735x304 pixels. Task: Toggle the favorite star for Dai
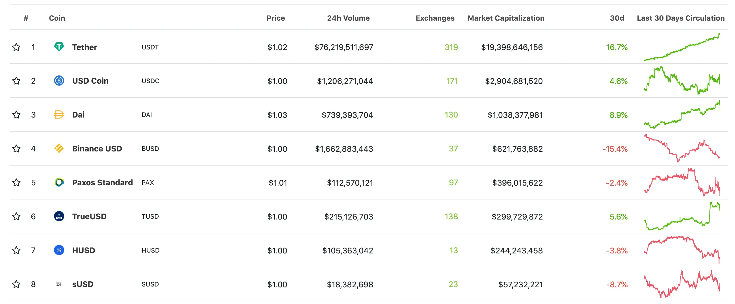click(x=16, y=115)
